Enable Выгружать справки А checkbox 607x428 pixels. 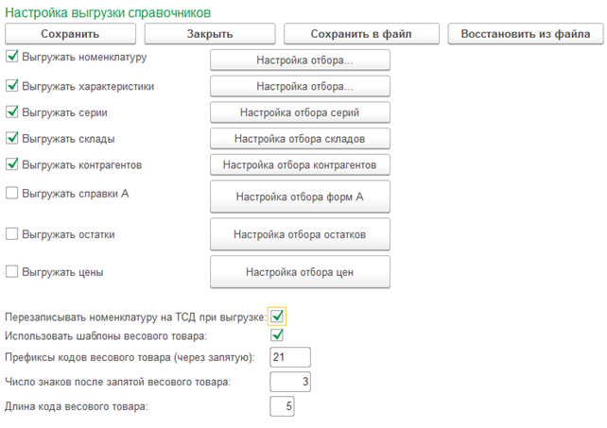click(12, 193)
